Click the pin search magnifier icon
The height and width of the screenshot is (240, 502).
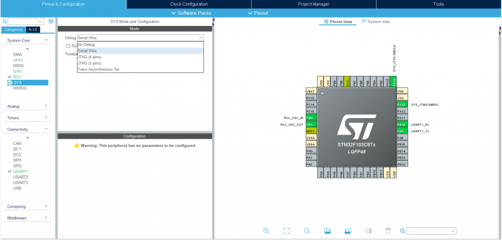(x=403, y=231)
